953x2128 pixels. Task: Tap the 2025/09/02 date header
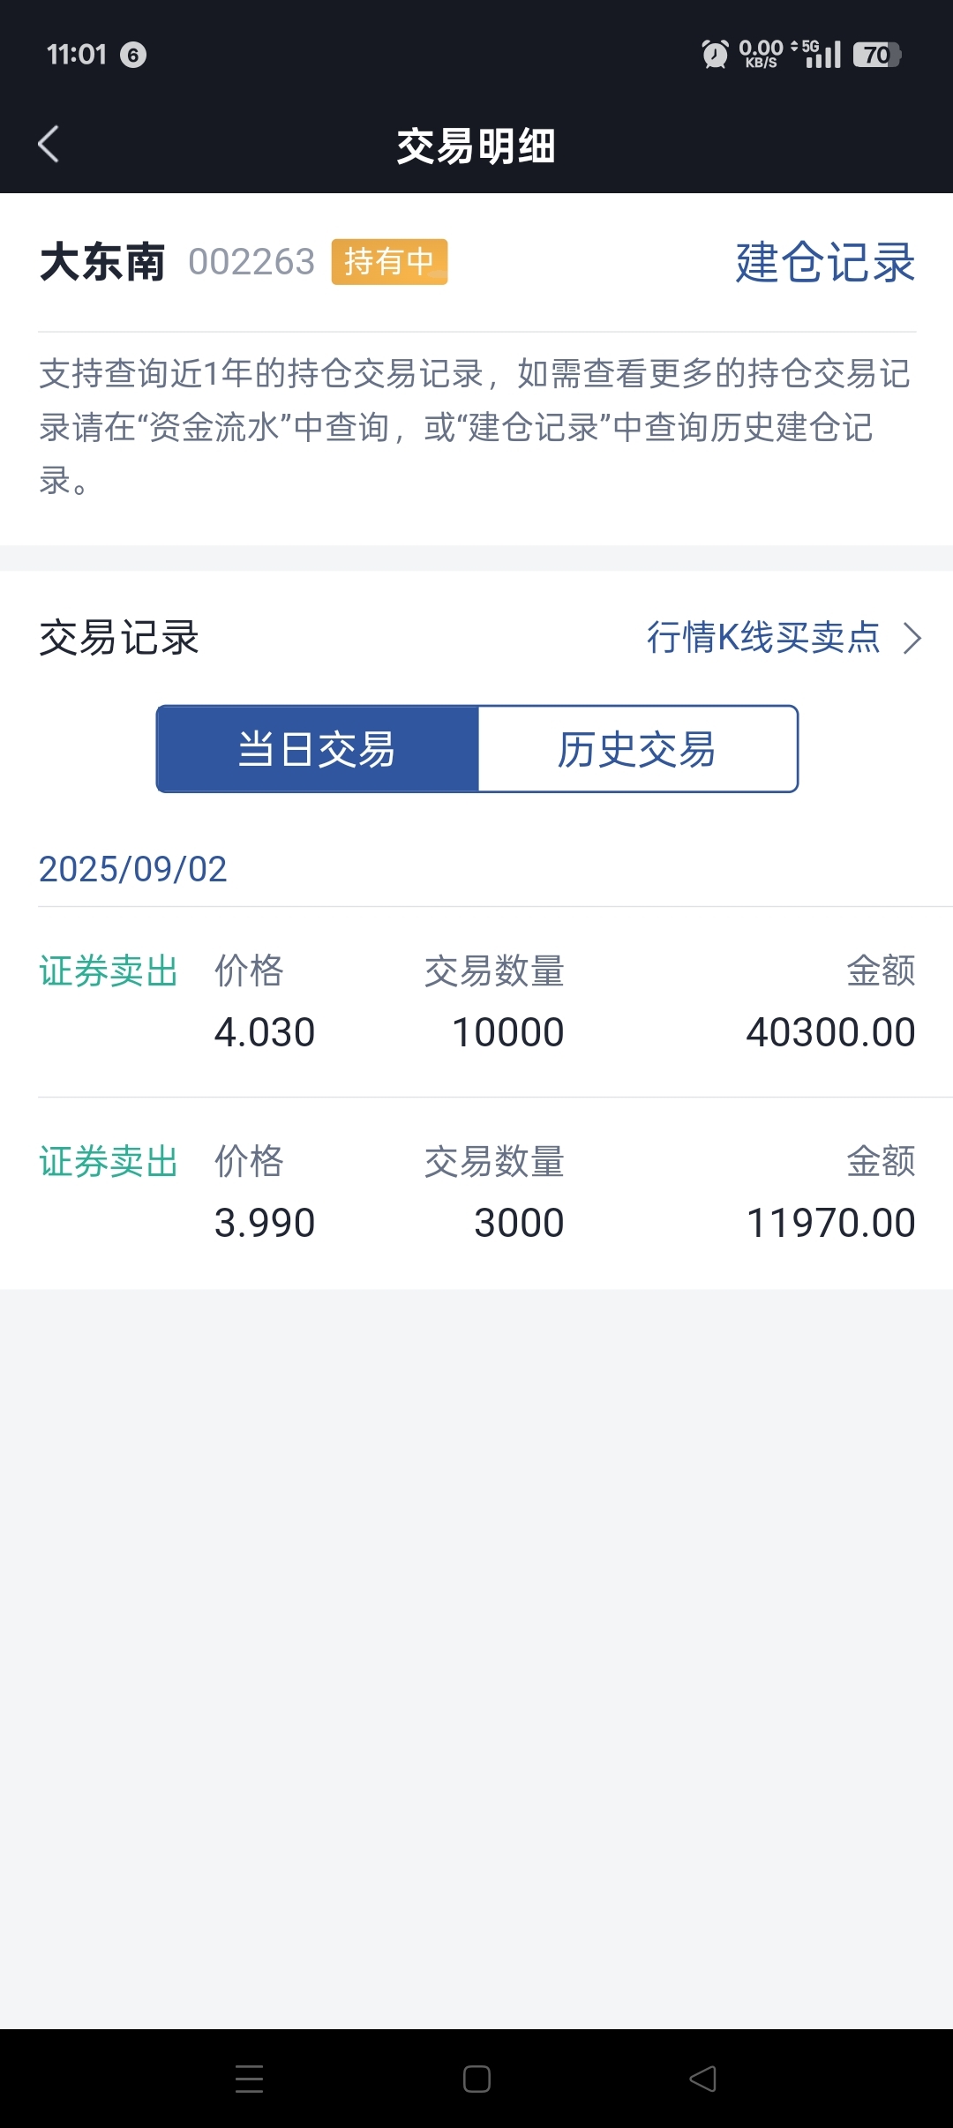pyautogui.click(x=133, y=869)
